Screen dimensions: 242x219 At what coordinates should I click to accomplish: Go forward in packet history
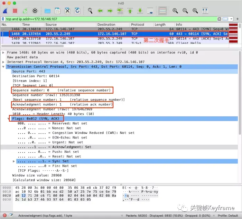pyautogui.click(x=110, y=11)
